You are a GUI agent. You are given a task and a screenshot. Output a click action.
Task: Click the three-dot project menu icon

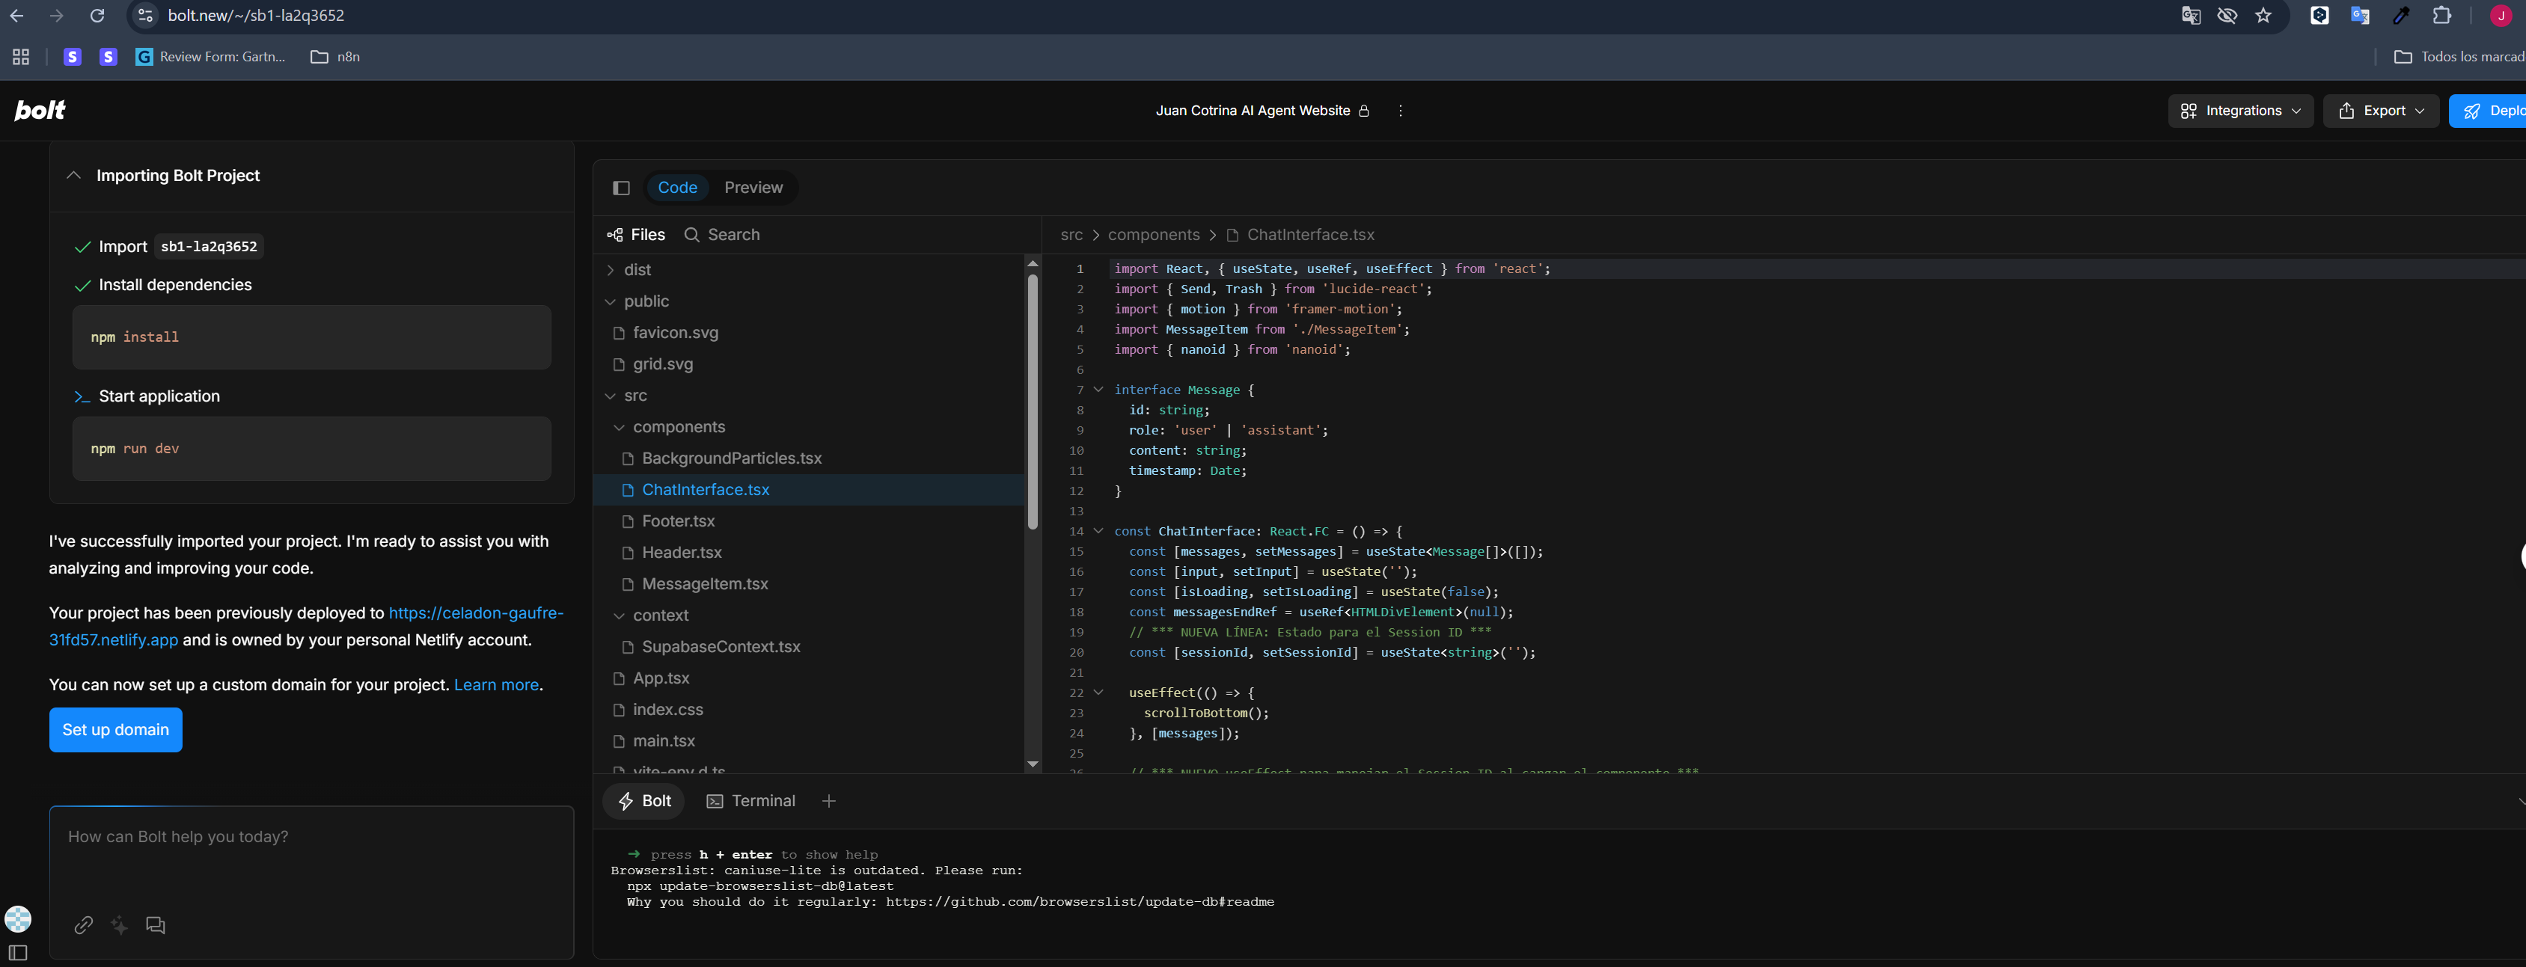click(1400, 111)
